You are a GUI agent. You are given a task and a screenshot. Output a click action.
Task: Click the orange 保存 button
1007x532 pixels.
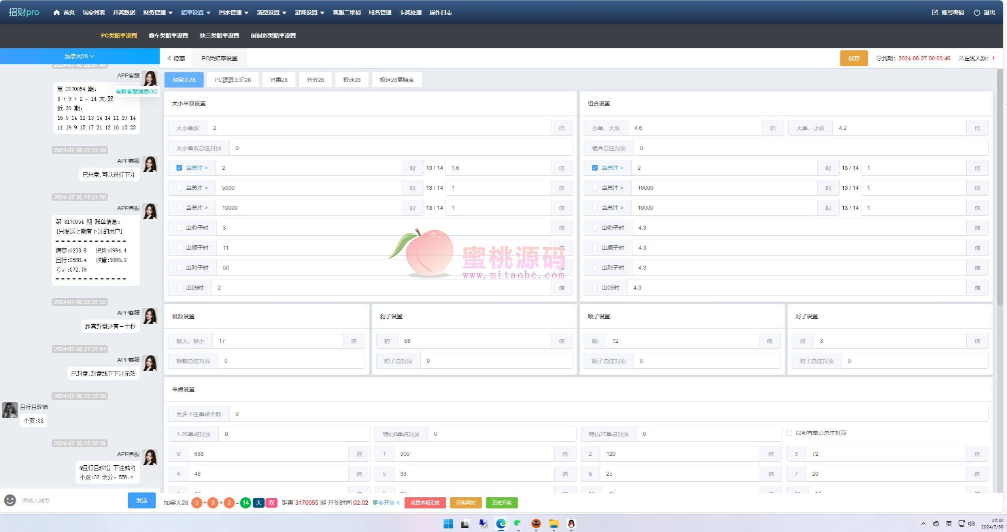coord(854,58)
